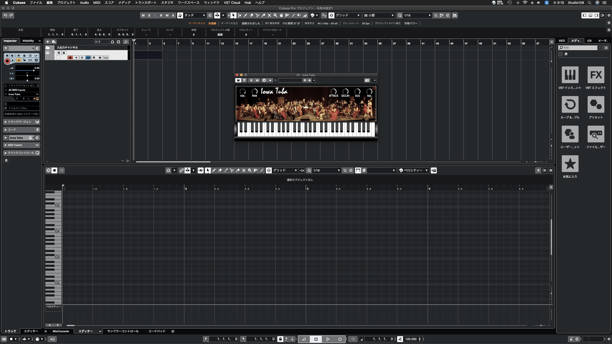Viewport: 612px width, 344px height.
Task: Toggle Cycle loop button in transport bar
Action: click(304, 339)
